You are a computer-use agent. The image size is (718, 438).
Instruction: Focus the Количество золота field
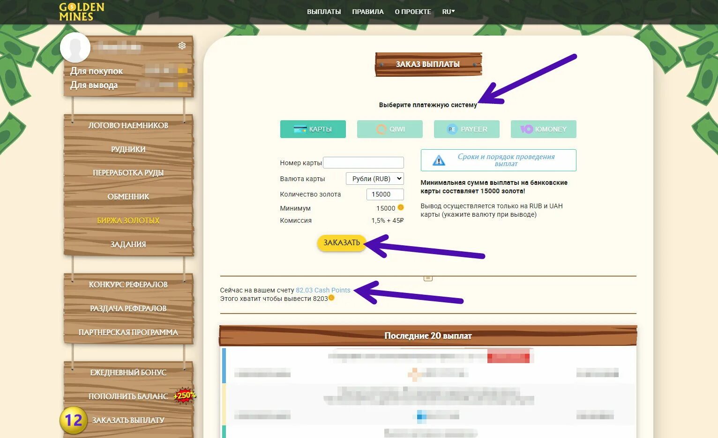(x=385, y=194)
